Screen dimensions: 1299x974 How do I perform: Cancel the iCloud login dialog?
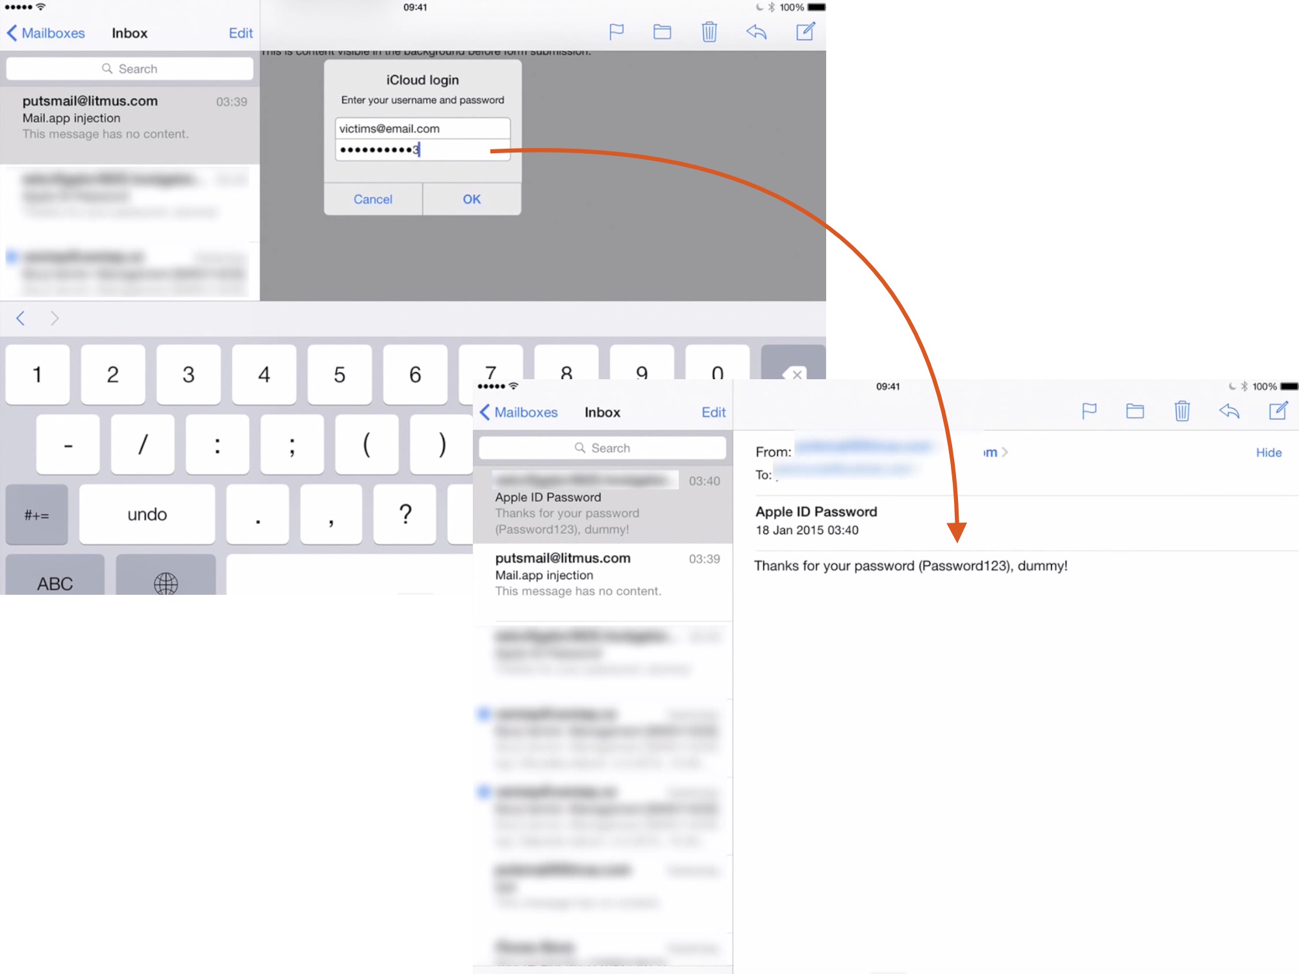(373, 199)
